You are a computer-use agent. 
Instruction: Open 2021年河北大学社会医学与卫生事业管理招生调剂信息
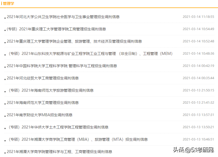coord(63,17)
